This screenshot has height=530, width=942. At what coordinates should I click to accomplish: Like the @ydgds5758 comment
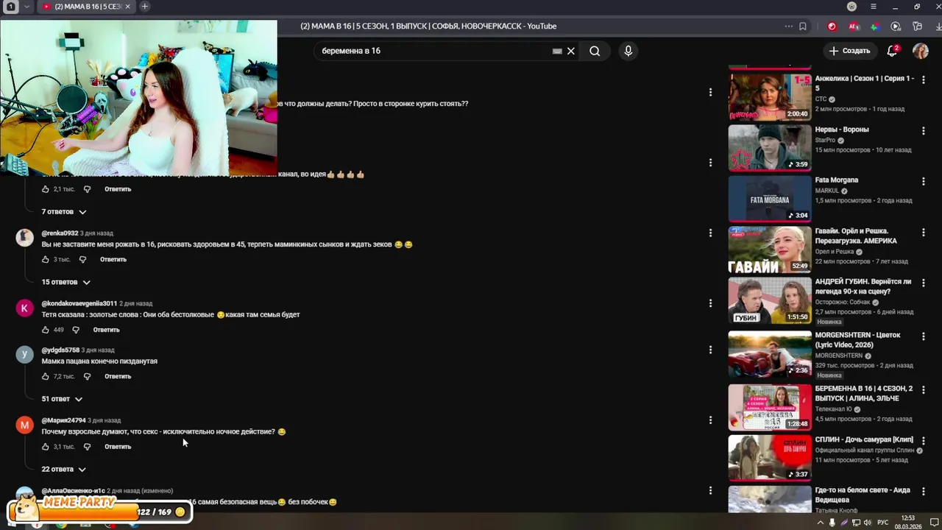(x=46, y=376)
